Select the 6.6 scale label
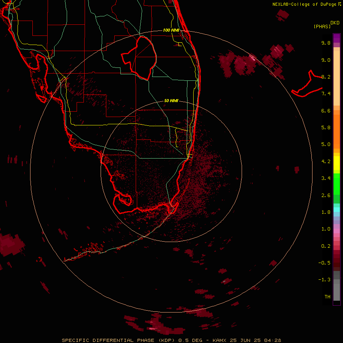Viewport: 343px width, 343px height. 326,111
